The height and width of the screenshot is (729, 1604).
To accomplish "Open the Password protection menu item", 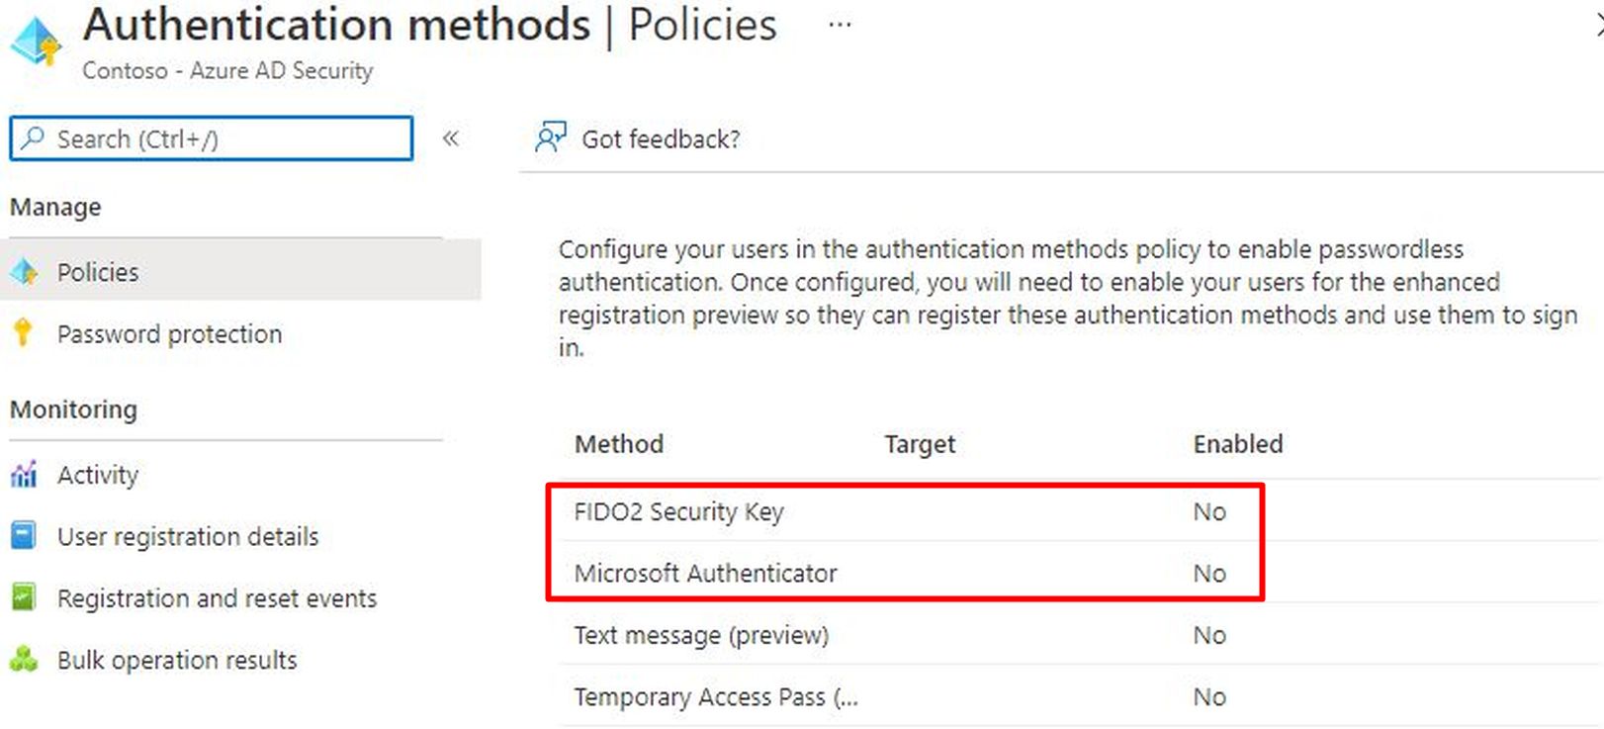I will (169, 334).
